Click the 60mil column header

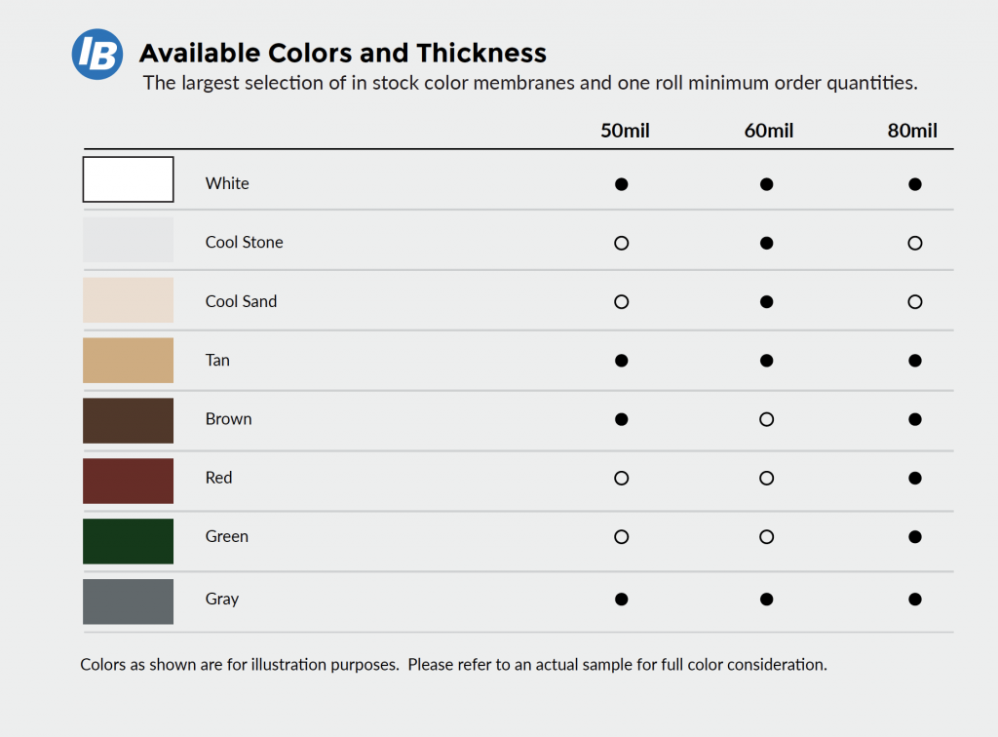point(769,131)
